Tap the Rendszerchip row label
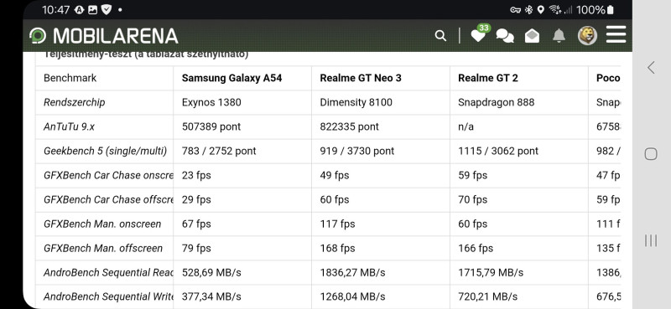Image resolution: width=671 pixels, height=309 pixels. [x=74, y=102]
